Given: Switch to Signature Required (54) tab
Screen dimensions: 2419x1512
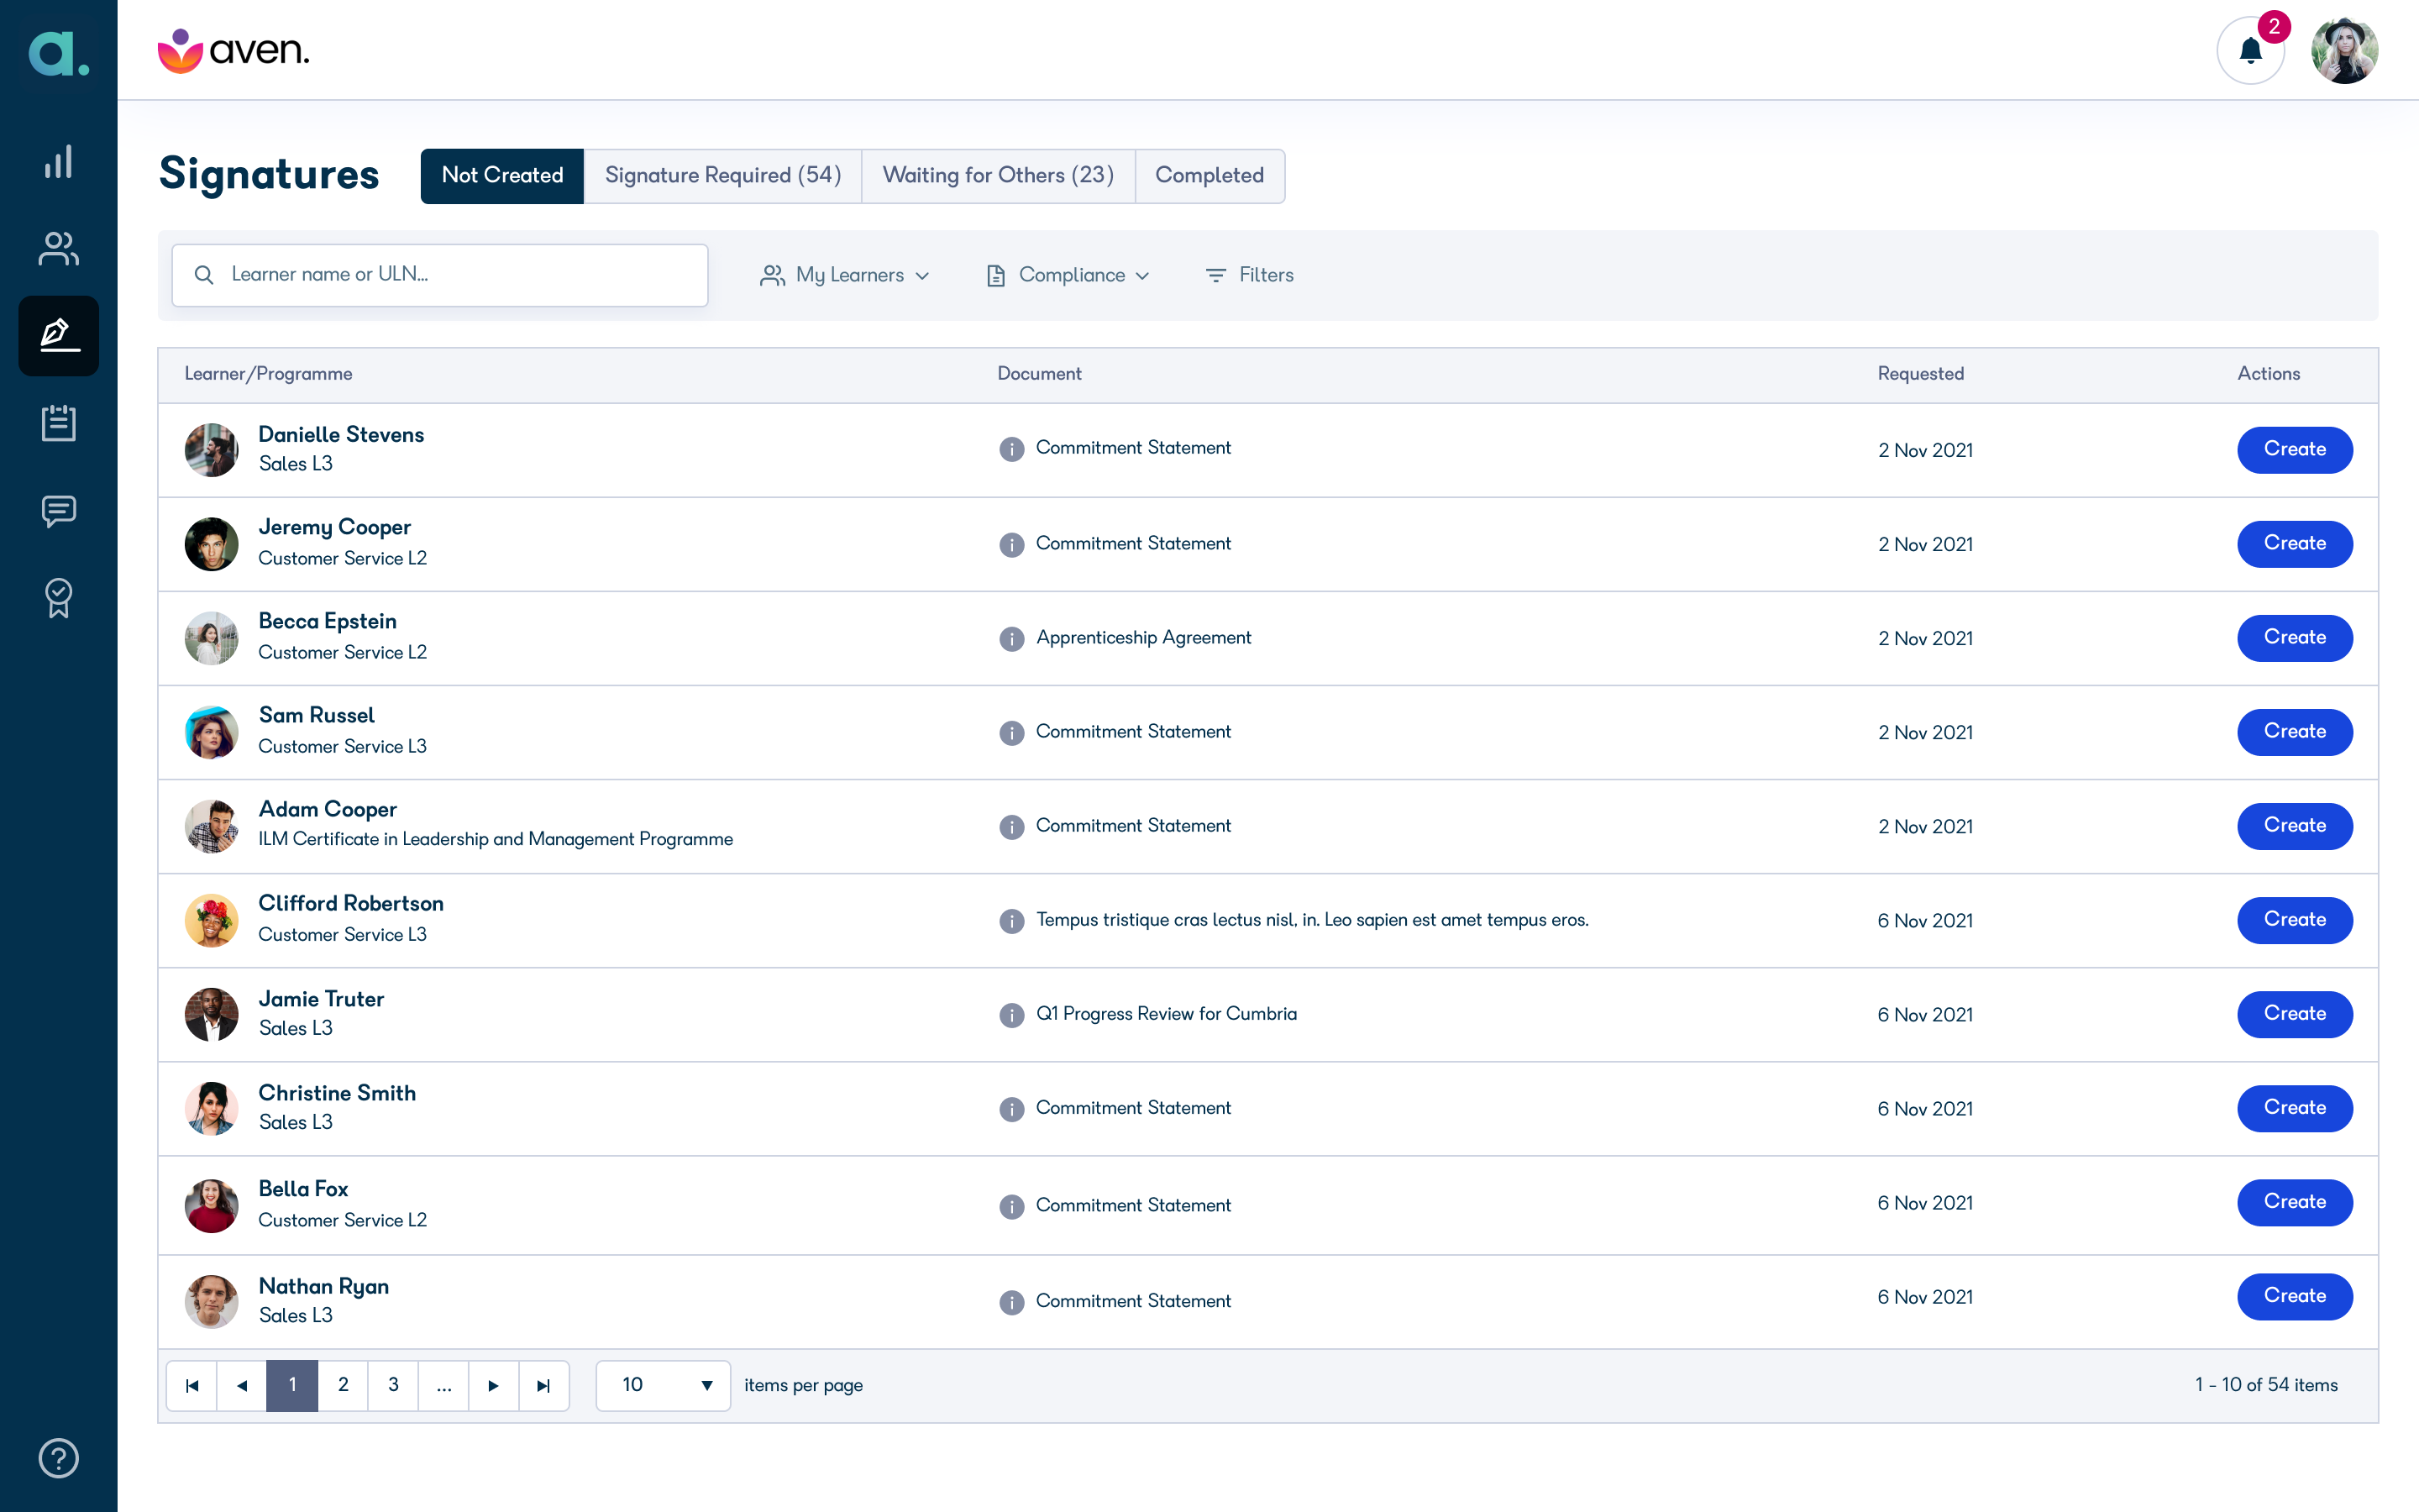Looking at the screenshot, I should point(722,176).
